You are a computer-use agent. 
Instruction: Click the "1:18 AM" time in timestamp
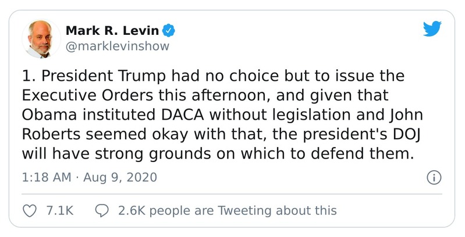tap(46, 178)
